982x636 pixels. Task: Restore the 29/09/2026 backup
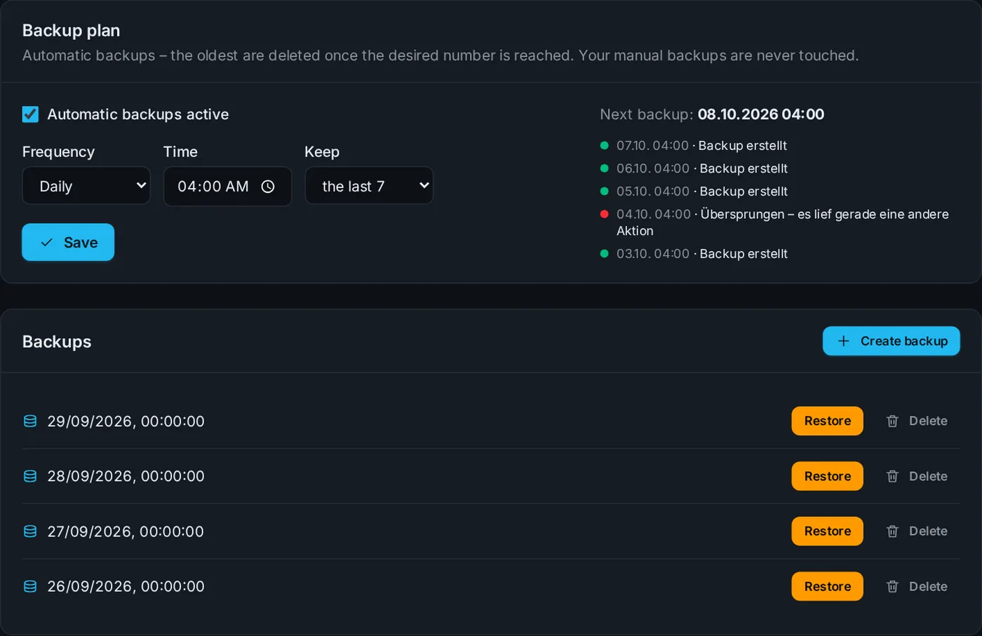click(x=827, y=421)
